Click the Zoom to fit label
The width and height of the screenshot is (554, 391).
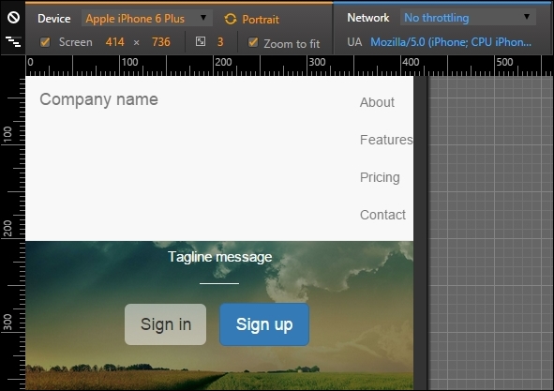point(292,43)
